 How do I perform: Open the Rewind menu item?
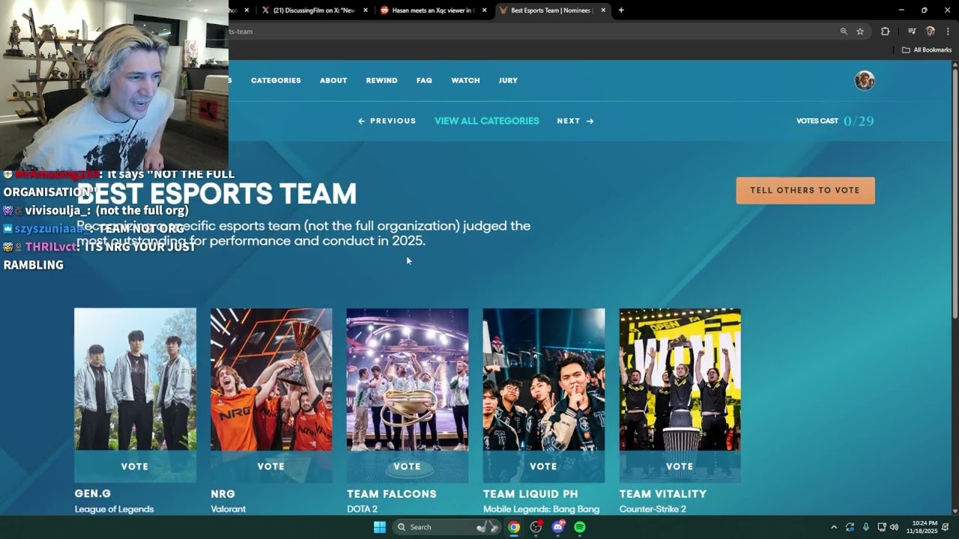click(x=381, y=81)
